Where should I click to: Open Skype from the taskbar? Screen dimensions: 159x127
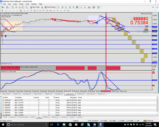(89, 124)
